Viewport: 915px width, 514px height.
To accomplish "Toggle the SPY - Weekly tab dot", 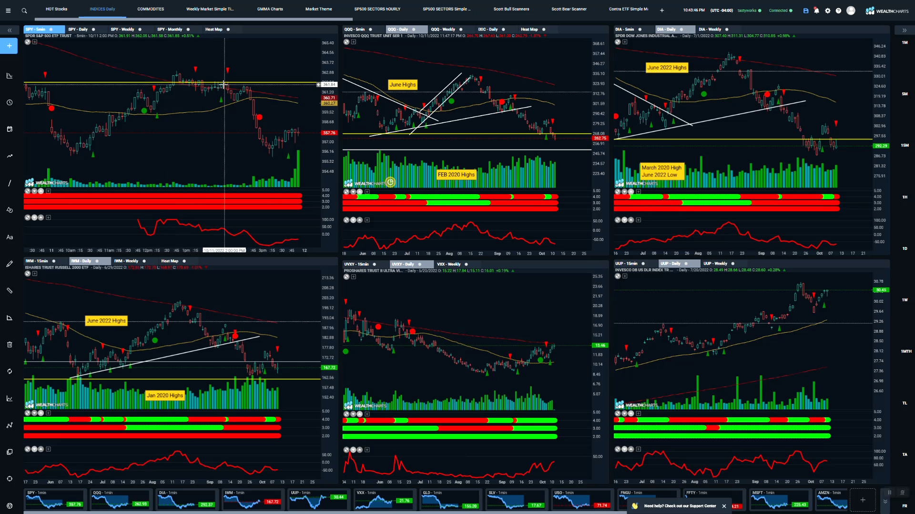I will tap(140, 30).
